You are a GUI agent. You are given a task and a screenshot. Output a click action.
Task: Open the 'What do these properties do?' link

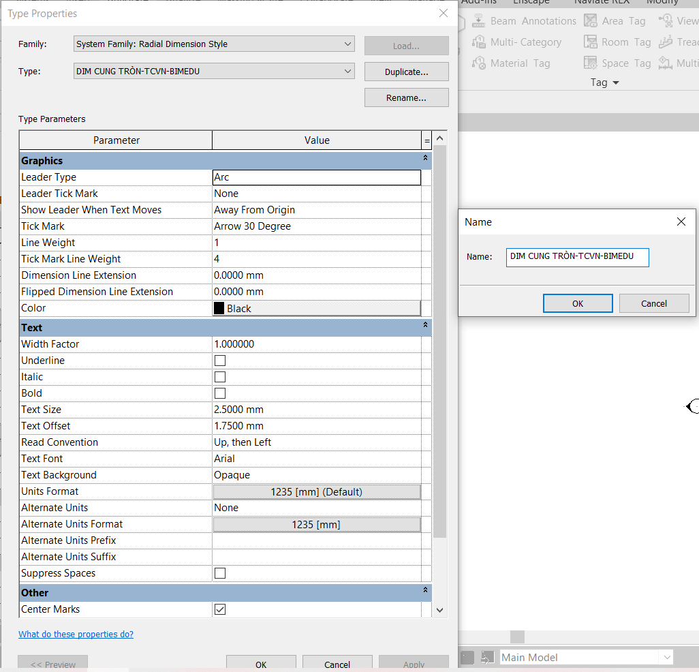coord(76,634)
